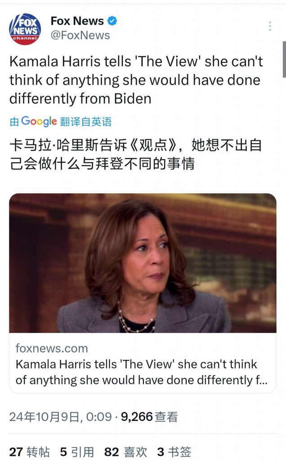Click the vertical scrollbar on right edge

coord(284,59)
